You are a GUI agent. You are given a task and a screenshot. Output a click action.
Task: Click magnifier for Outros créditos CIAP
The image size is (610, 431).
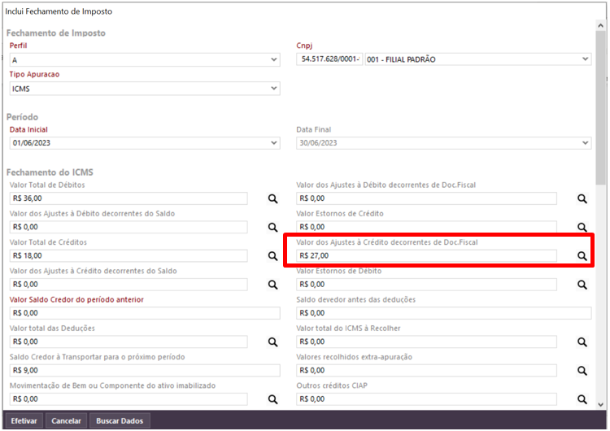click(582, 399)
